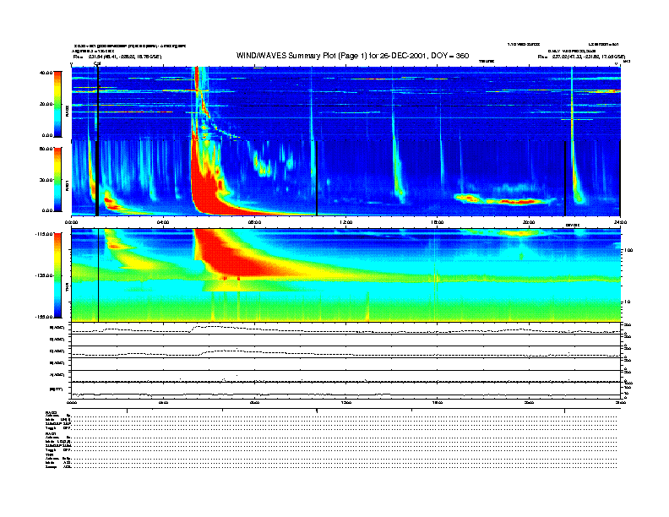
Task: Click the RAD2 color scale bar
Action: point(57,104)
